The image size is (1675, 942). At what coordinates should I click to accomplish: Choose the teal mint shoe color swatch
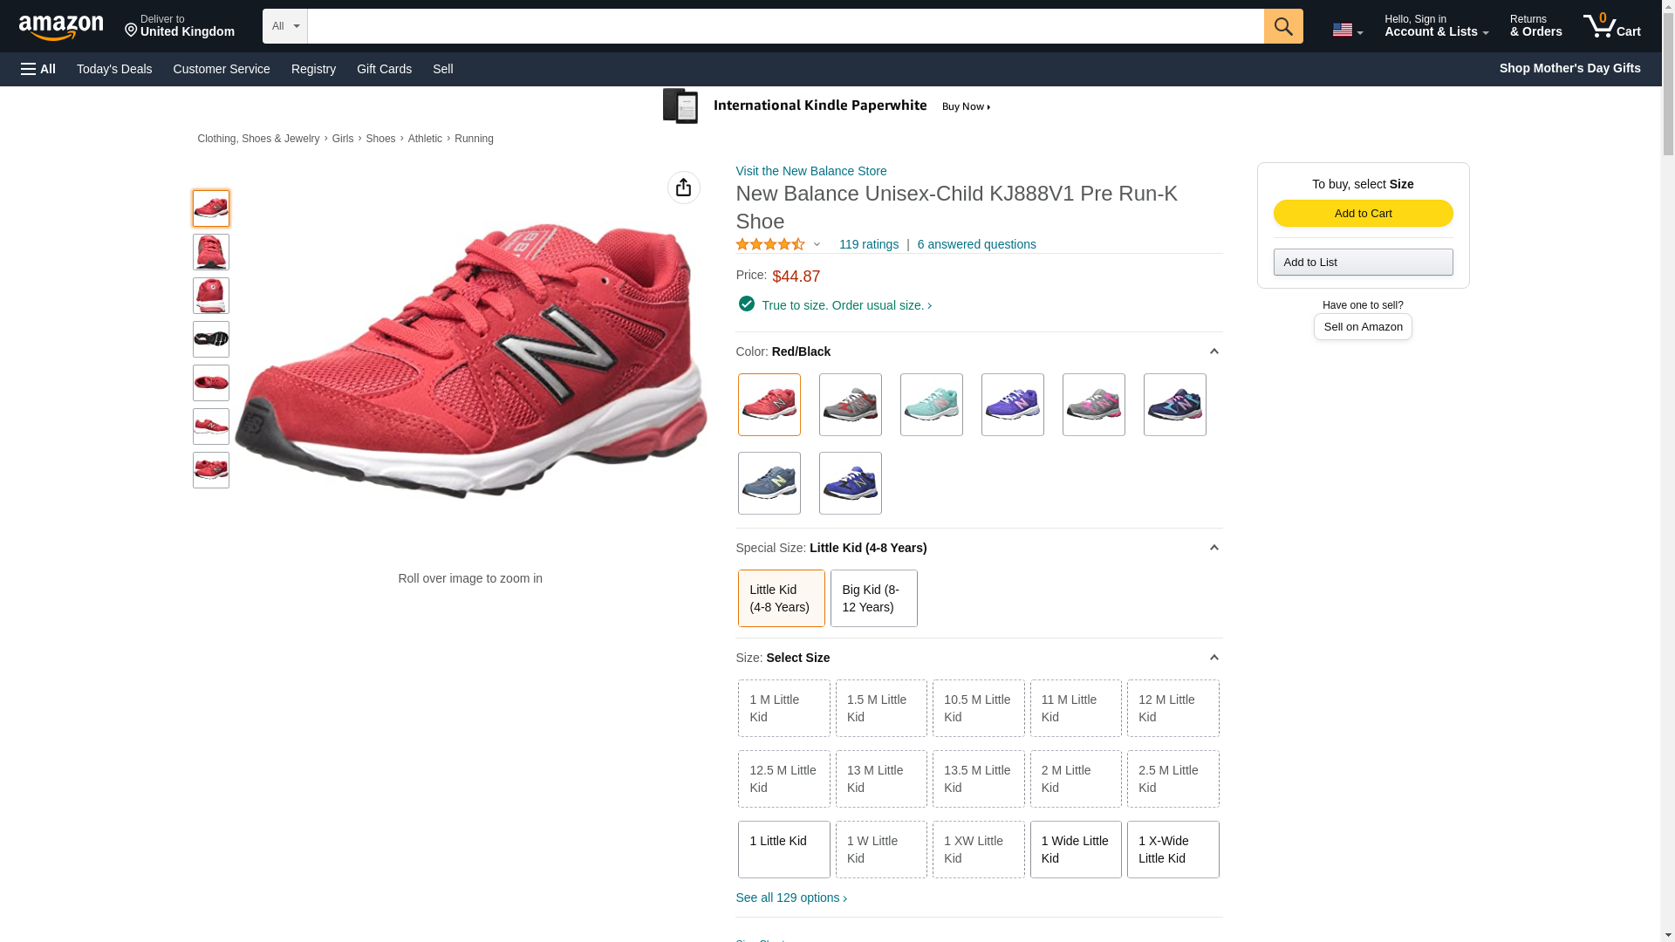(x=931, y=405)
